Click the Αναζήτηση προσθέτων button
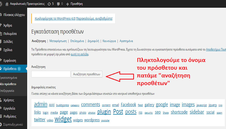226x129 pixels. (87, 74)
